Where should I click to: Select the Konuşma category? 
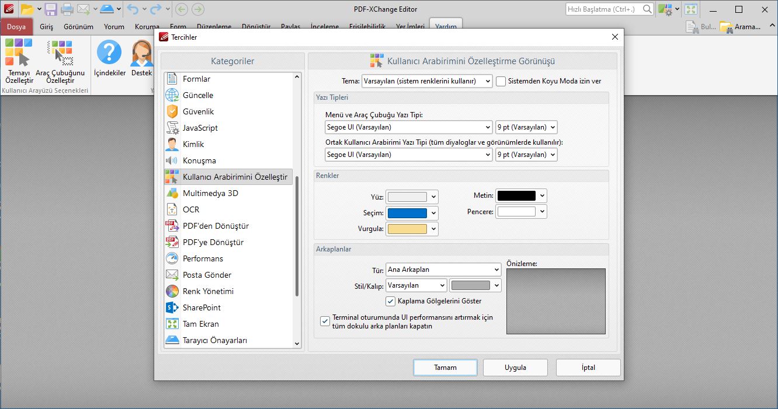(x=228, y=160)
